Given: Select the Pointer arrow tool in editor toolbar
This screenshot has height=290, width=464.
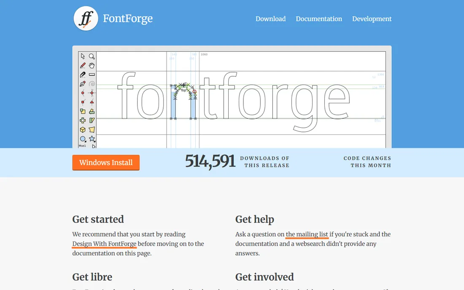Looking at the screenshot, I should [x=83, y=56].
